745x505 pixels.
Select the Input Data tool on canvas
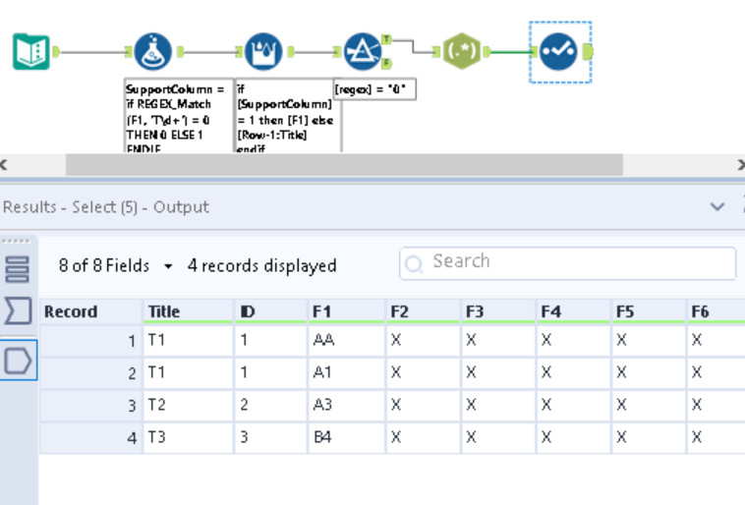coord(31,51)
